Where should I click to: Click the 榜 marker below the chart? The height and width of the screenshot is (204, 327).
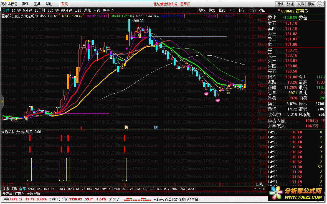coord(126,127)
